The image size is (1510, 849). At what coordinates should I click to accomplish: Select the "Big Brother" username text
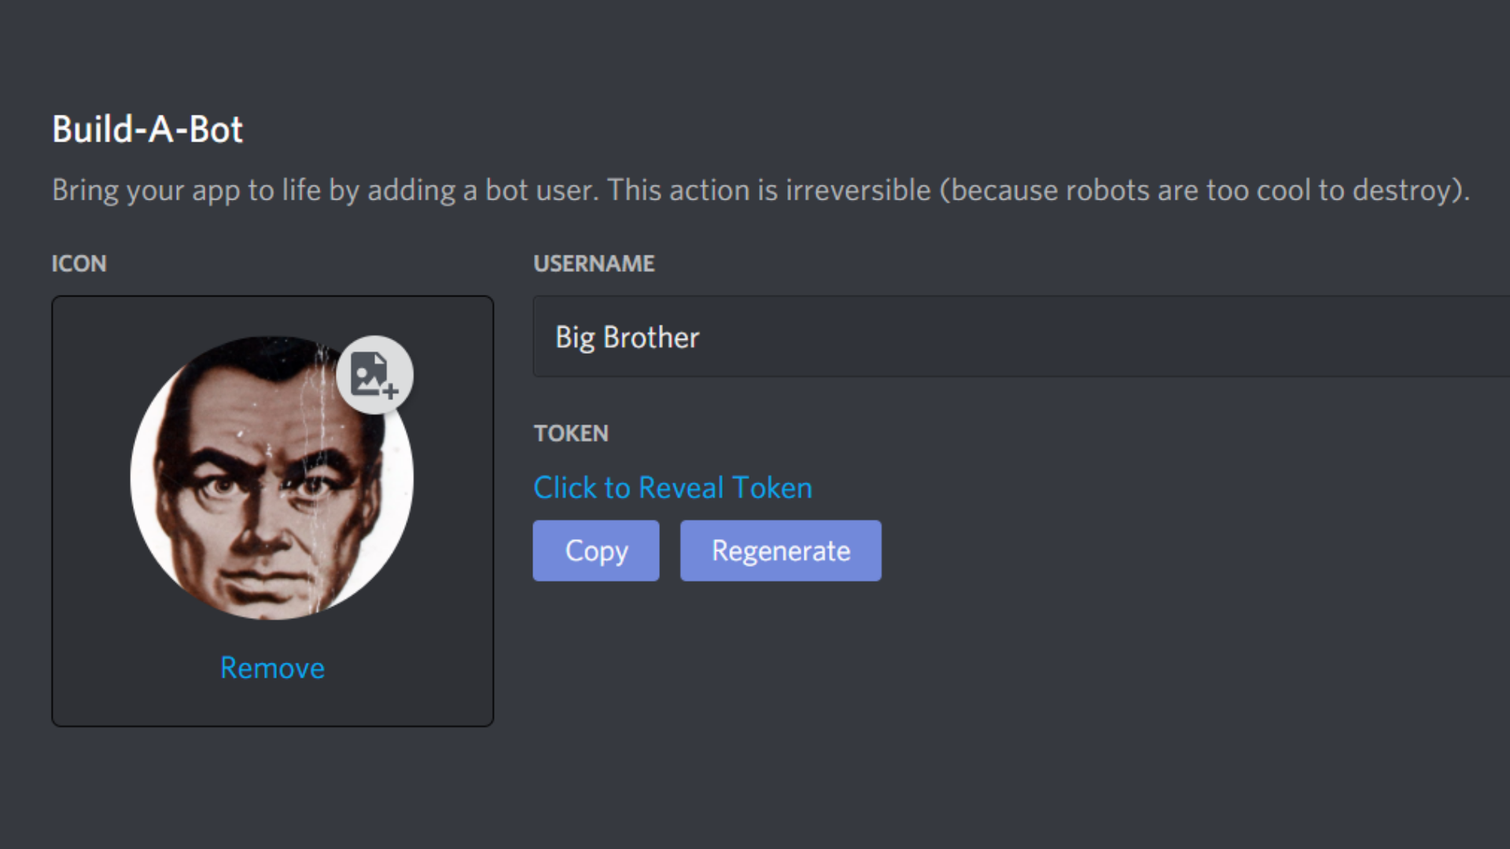tap(627, 337)
